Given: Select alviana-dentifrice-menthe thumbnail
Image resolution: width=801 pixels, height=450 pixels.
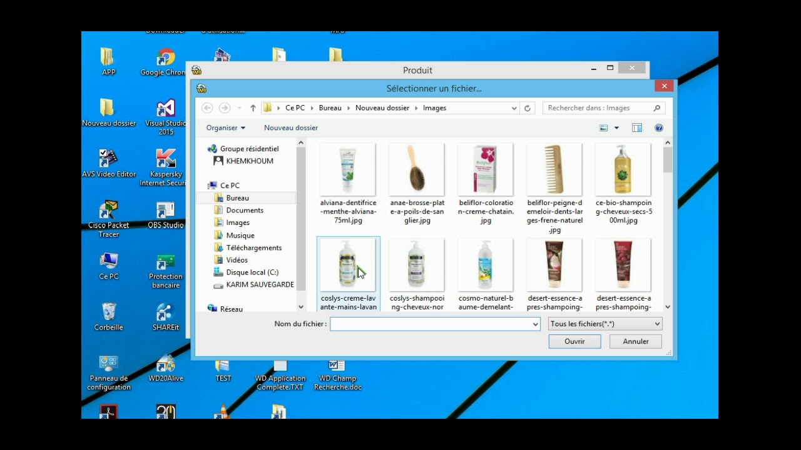Looking at the screenshot, I should point(348,169).
